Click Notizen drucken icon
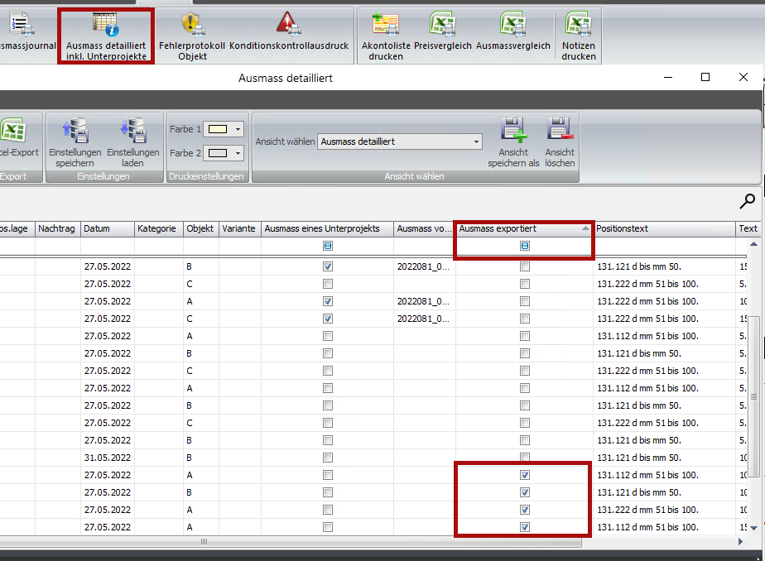This screenshot has width=765, height=561. pyautogui.click(x=578, y=26)
